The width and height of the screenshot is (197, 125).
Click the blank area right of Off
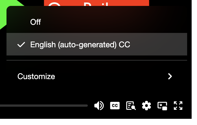[113, 22]
